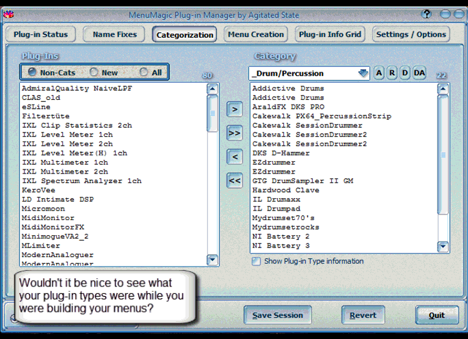
Task: Open the Plug-in Info Grid tab
Action: pos(330,34)
